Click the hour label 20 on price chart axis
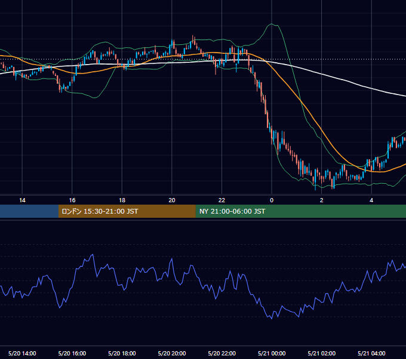This screenshot has height=359, width=406. tap(172, 200)
